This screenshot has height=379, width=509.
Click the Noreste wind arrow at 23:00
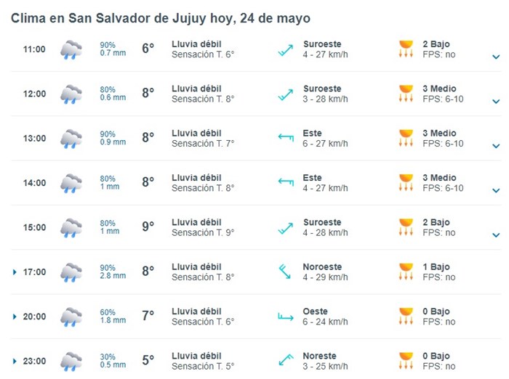[286, 360]
